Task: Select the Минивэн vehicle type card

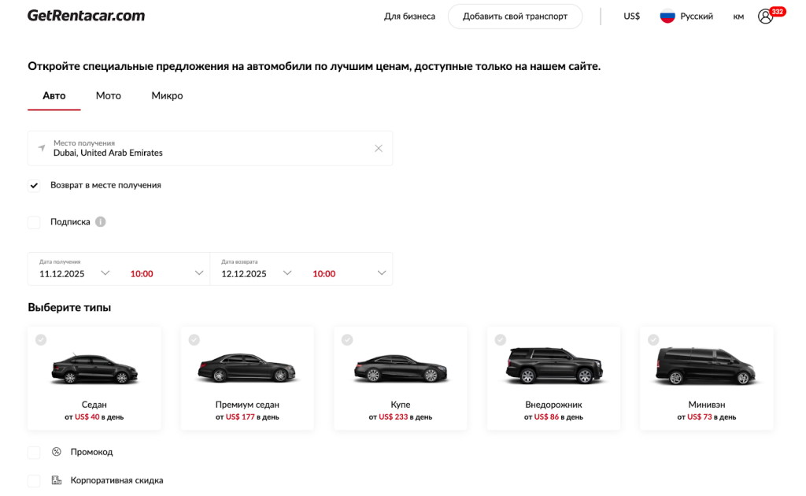Action: pos(705,376)
